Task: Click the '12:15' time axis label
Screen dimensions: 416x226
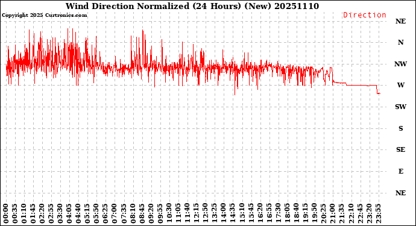Action: (x=196, y=213)
